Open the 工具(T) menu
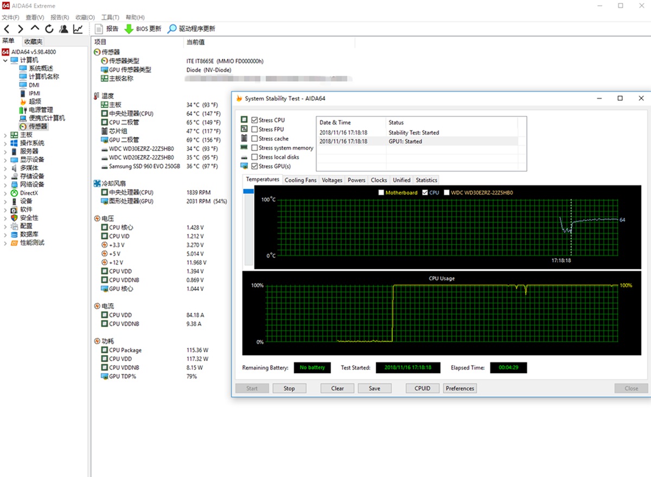The image size is (651, 477). point(111,17)
